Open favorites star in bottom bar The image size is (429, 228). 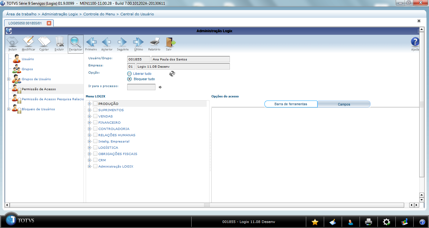click(315, 222)
